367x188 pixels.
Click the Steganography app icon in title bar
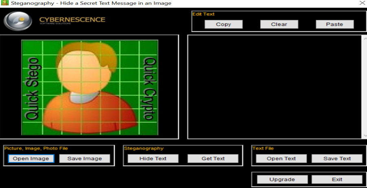[4, 3]
